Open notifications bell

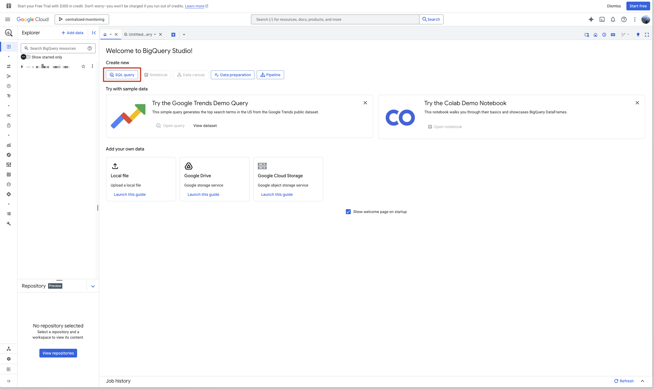click(x=613, y=19)
